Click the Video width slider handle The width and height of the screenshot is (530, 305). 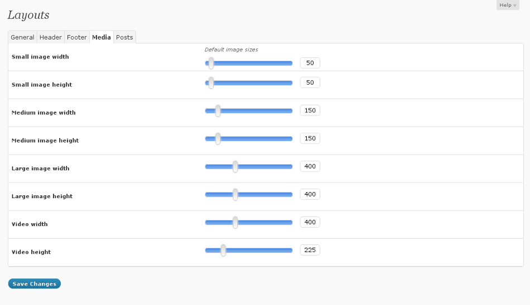235,222
